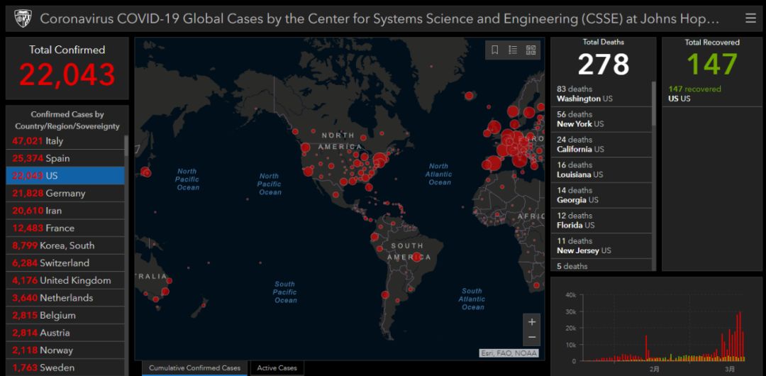Select France in the country list
The image size is (766, 376).
pyautogui.click(x=65, y=228)
